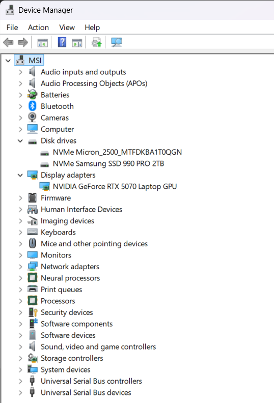The height and width of the screenshot is (403, 274).
Task: Open the View menu
Action: point(67,27)
